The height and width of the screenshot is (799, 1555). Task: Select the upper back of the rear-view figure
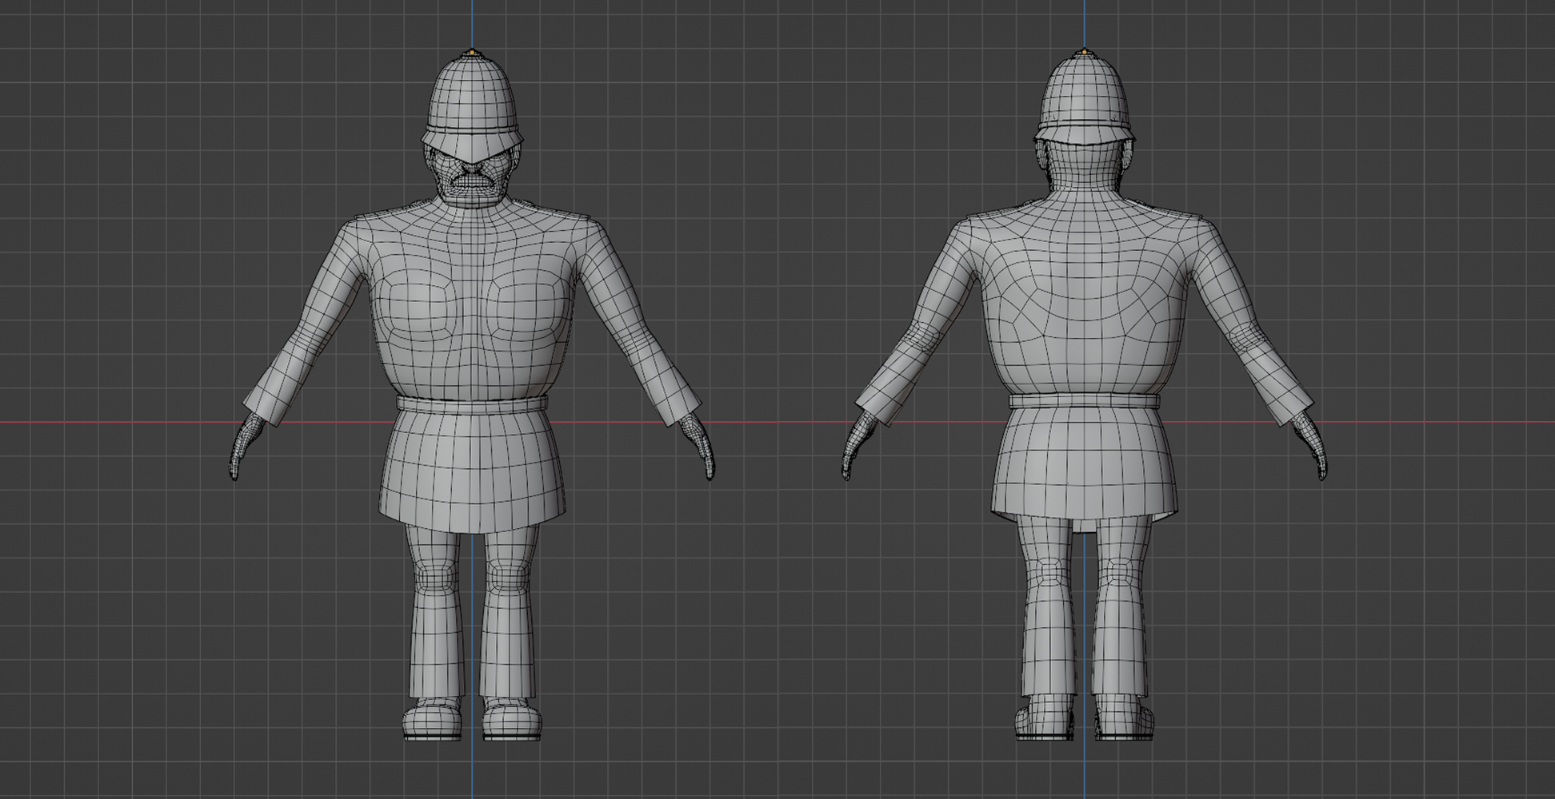click(1084, 272)
